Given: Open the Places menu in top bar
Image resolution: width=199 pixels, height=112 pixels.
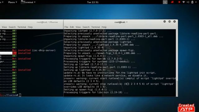Looking at the screenshot, I should (x=12, y=2).
